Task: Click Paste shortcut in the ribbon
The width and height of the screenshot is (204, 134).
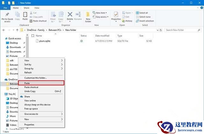Action: [x=38, y=21]
